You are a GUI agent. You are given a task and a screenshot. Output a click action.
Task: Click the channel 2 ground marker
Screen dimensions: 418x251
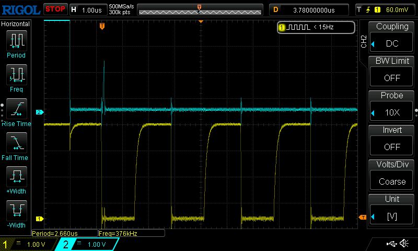point(40,112)
